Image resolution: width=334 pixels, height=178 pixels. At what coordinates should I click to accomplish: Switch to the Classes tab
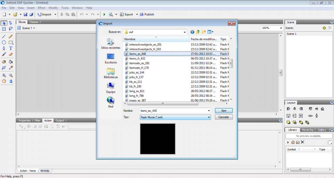[x=34, y=22]
